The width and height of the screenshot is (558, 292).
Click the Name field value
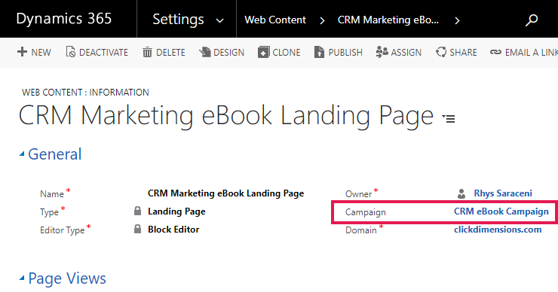(225, 193)
